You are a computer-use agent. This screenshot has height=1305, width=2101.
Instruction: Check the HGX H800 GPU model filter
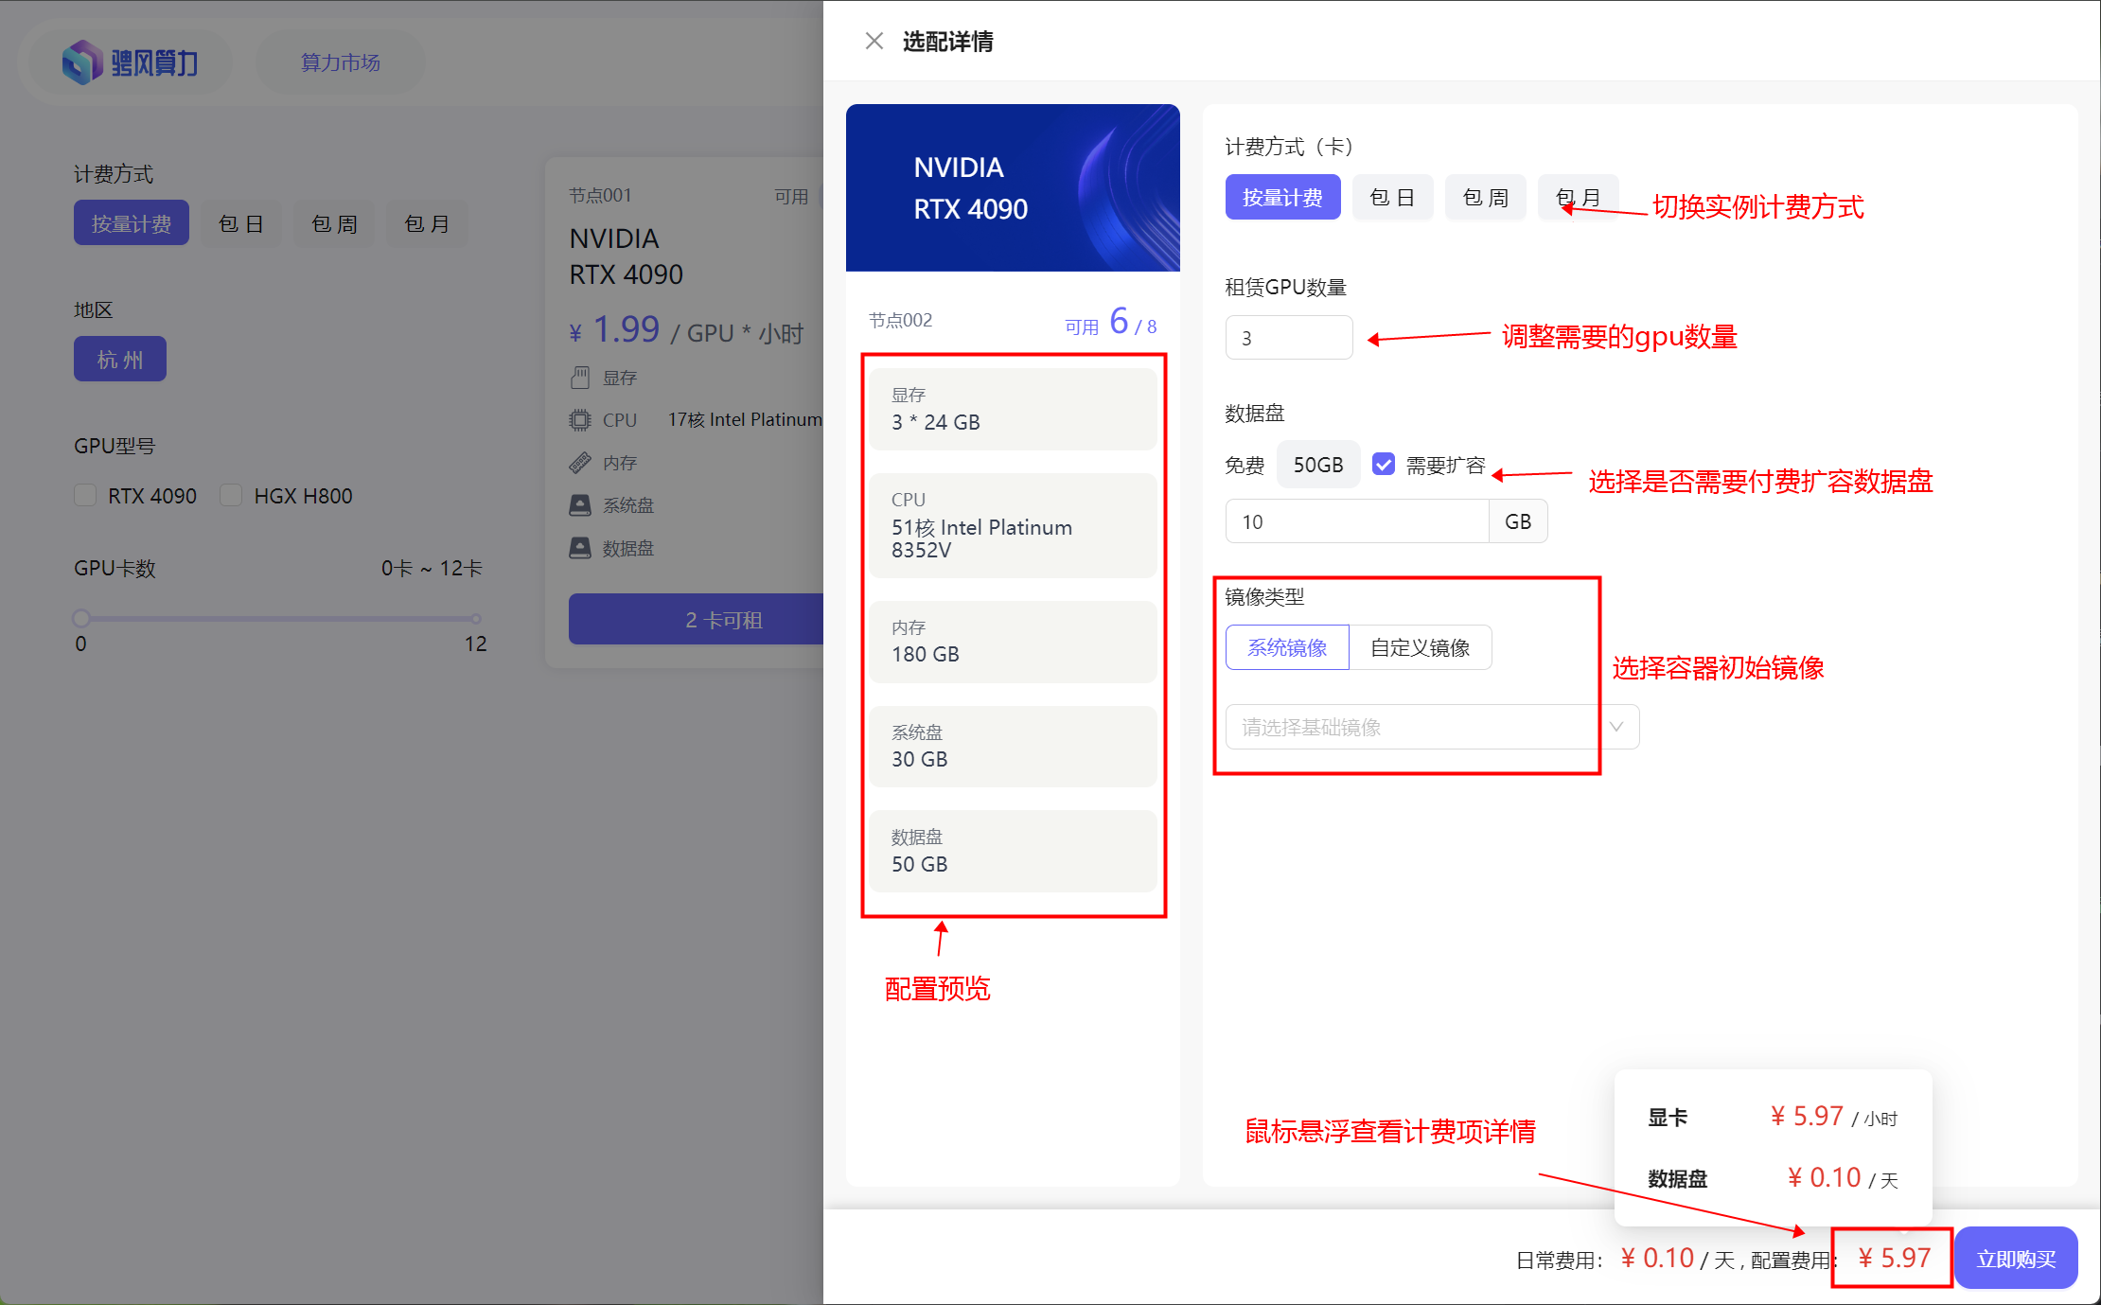(x=231, y=495)
